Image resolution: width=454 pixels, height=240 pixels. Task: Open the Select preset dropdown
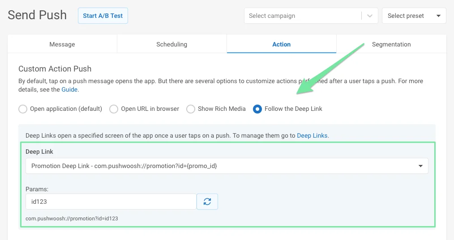coord(414,16)
